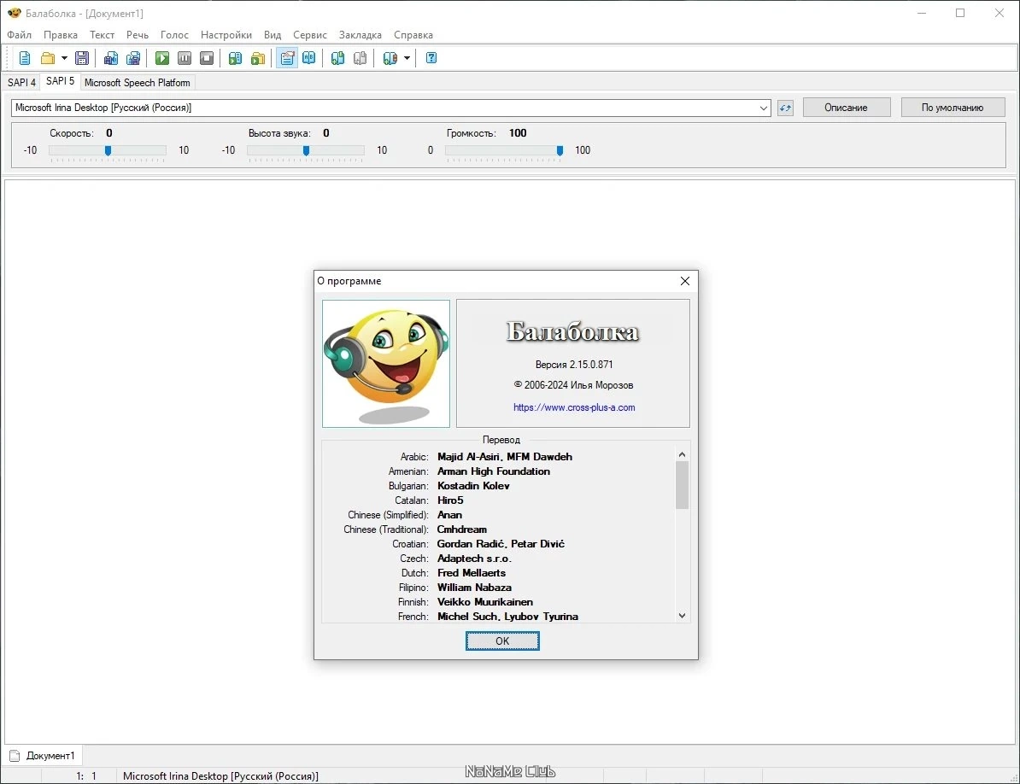
Task: Click the insert bookmark icon
Action: tap(337, 59)
